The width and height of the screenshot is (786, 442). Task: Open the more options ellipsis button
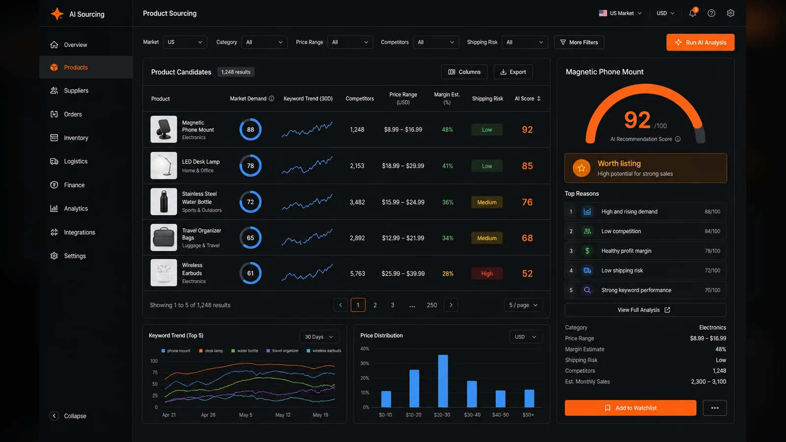click(715, 408)
